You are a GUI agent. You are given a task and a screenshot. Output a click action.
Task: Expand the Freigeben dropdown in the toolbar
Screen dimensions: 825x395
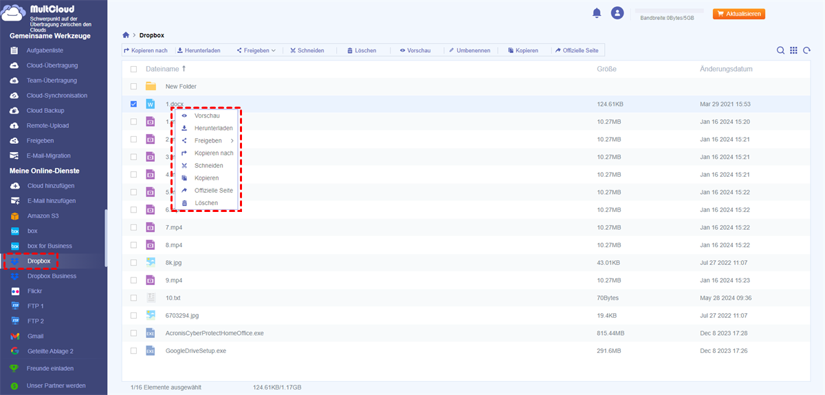(256, 50)
